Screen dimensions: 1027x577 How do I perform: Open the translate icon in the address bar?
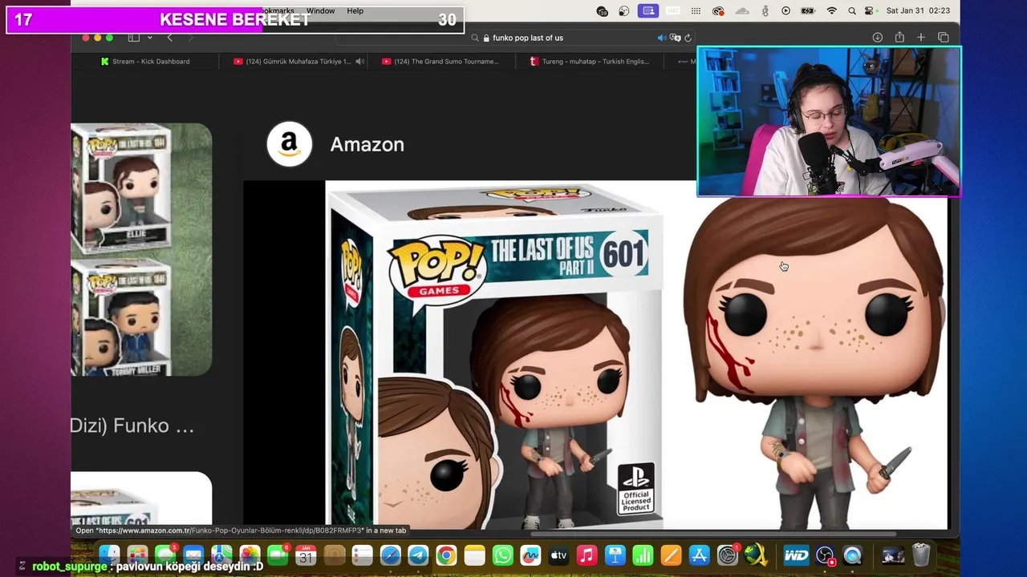[x=676, y=38]
